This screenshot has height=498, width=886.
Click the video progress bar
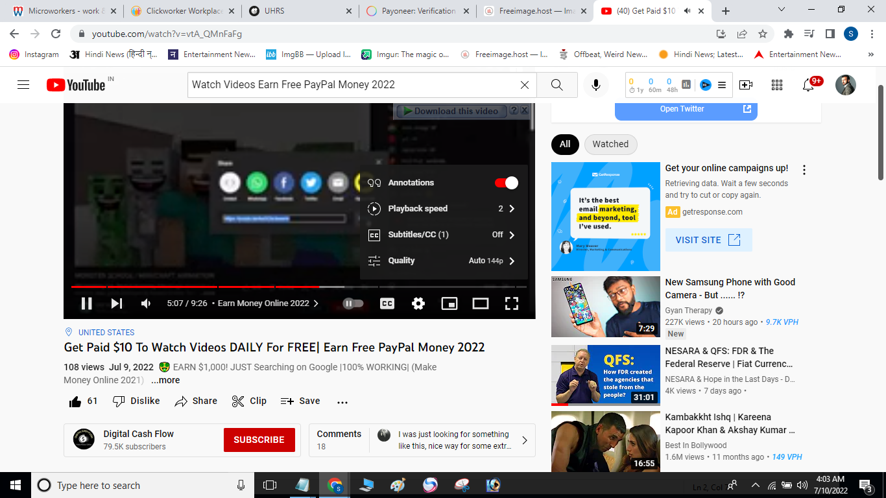299,287
